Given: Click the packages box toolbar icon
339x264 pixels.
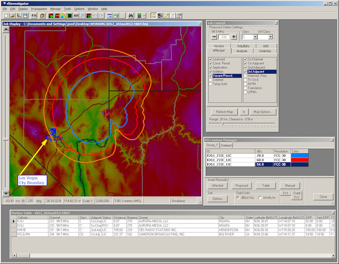Looking at the screenshot, I should tap(43, 15).
